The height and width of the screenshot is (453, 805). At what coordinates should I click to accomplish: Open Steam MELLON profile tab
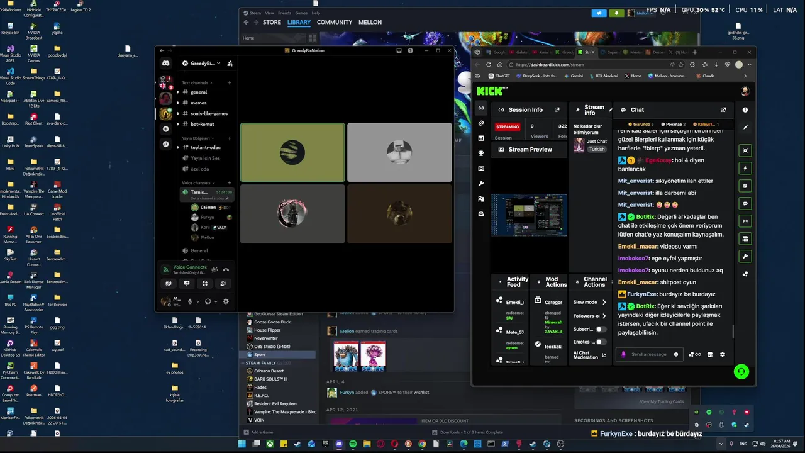[x=370, y=22]
